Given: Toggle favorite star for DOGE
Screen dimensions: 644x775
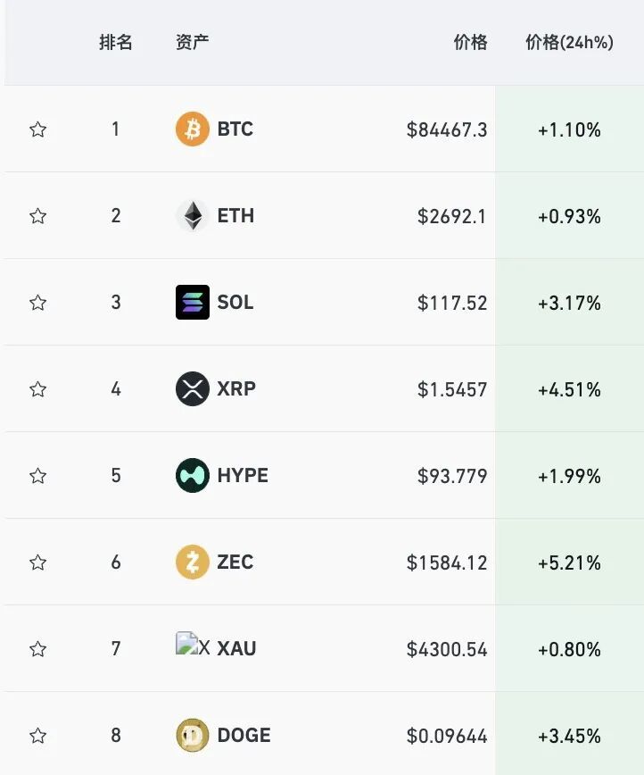Looking at the screenshot, I should click(x=38, y=736).
